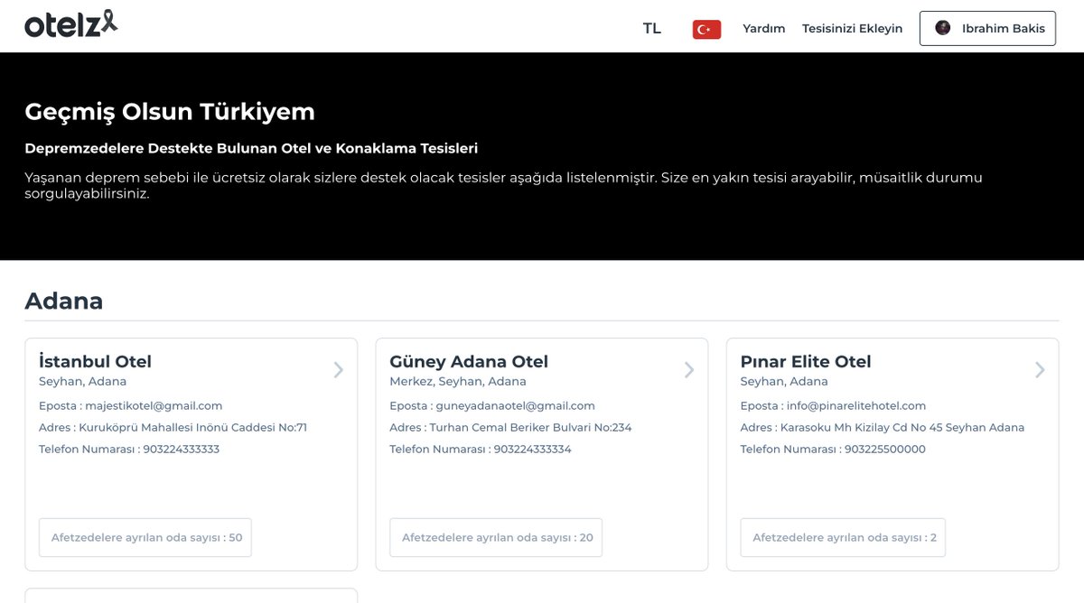Expand İstanbul Otel card chevron
The image size is (1084, 603).
pyautogui.click(x=339, y=369)
